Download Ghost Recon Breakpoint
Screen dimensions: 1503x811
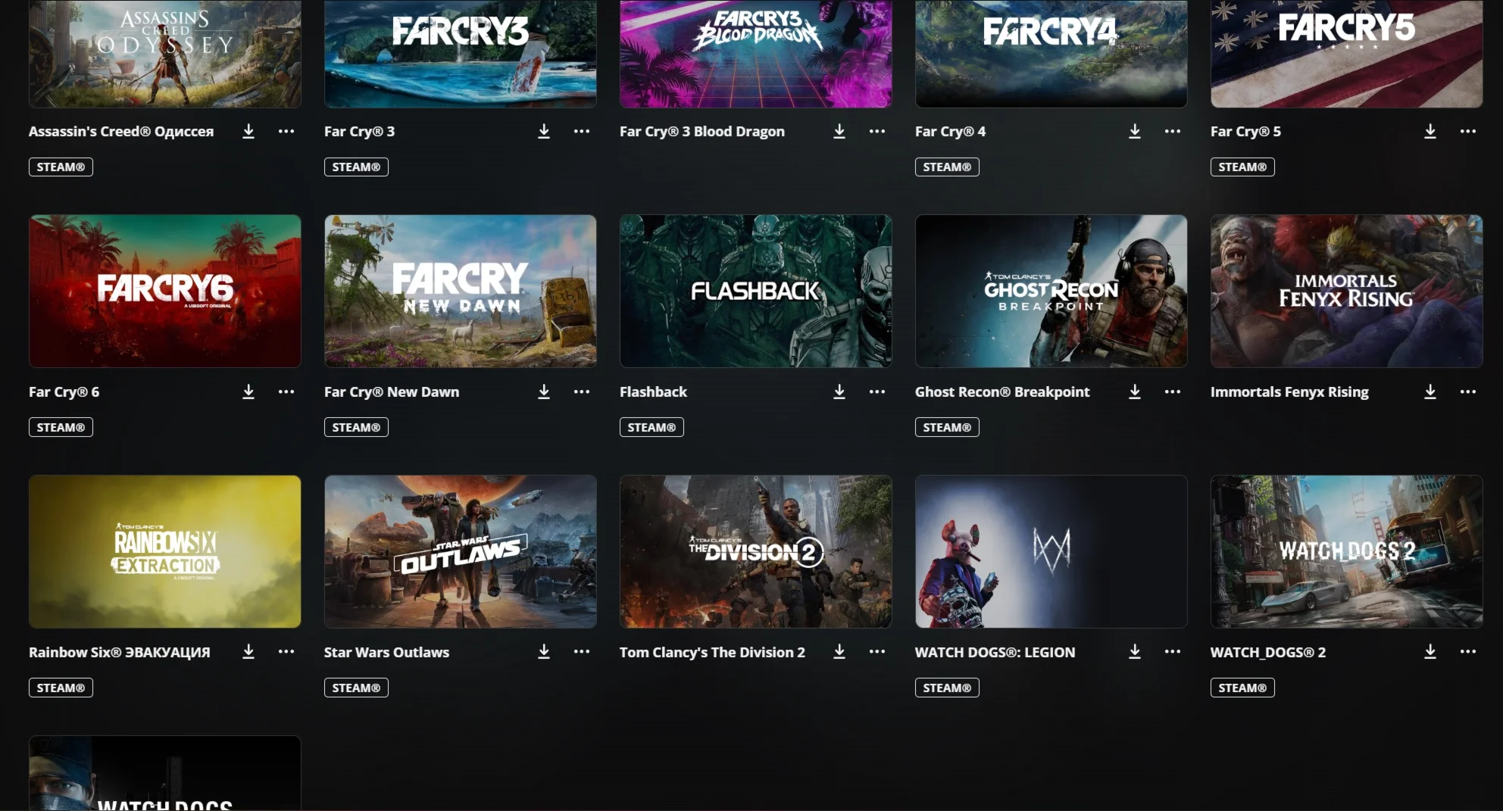tap(1135, 392)
